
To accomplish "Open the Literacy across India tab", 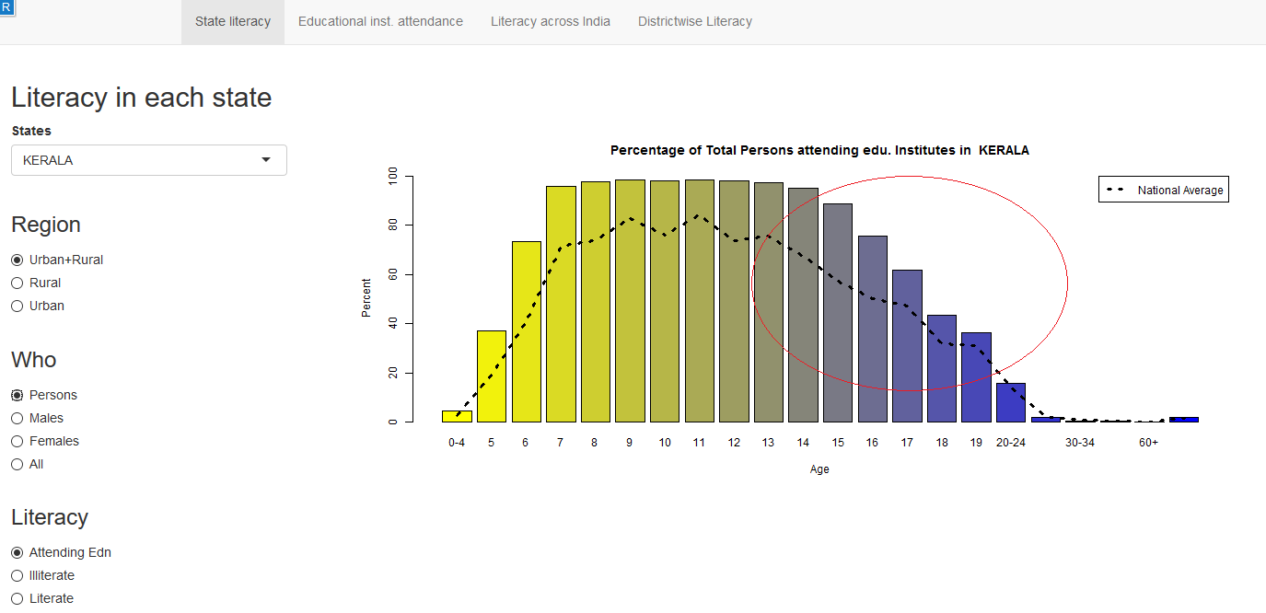I will click(x=550, y=21).
